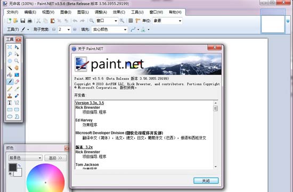Click the Zoom In magnifier in toolbar
Screen dimensions: 293x192
click(122, 21)
